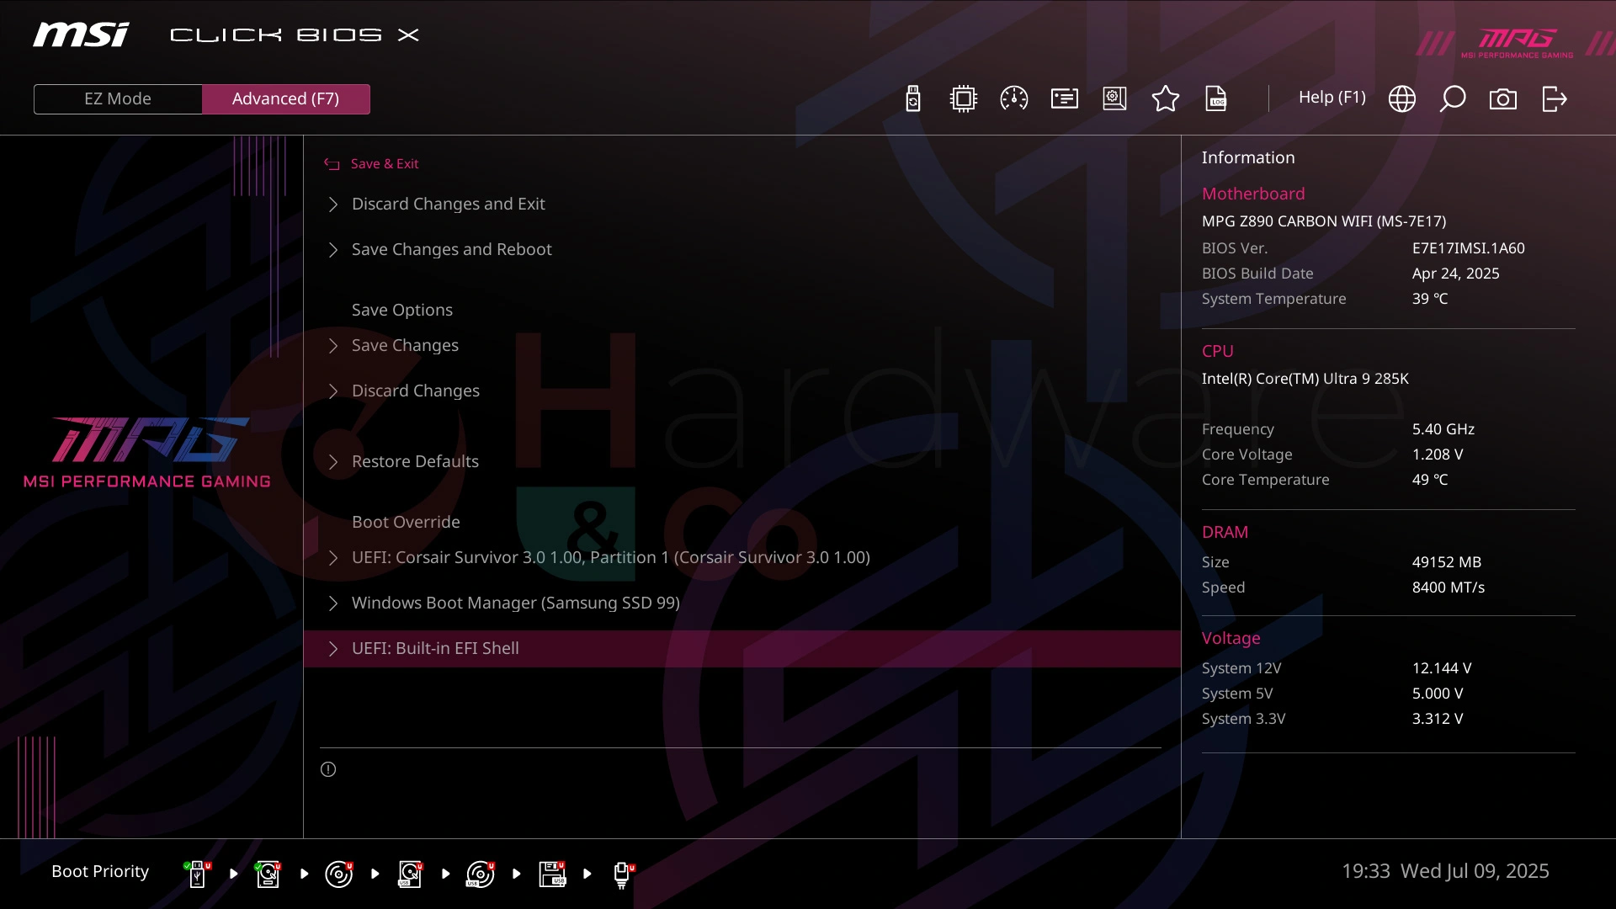Select Save Changes option
Image resolution: width=1616 pixels, height=909 pixels.
tap(742, 345)
